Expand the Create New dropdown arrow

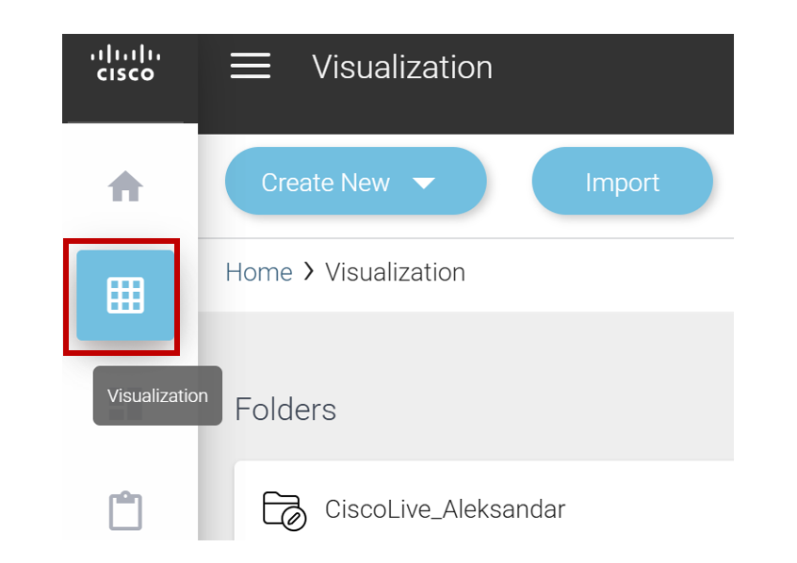tap(424, 183)
